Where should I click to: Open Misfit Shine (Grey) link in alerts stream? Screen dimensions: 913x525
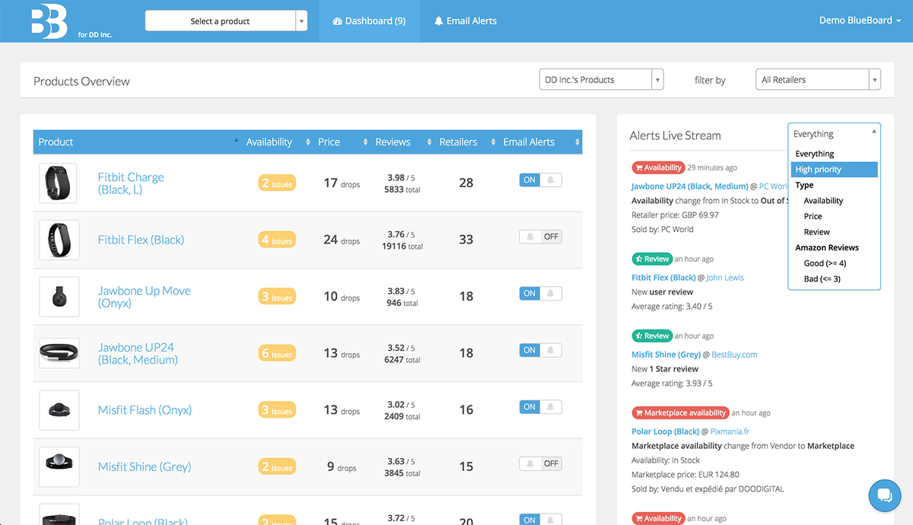[666, 355]
